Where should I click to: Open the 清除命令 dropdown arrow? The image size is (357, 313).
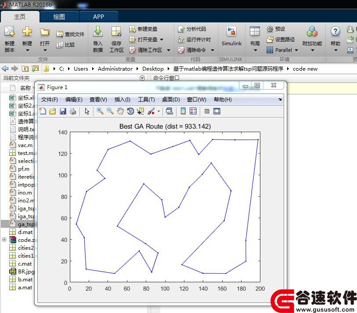(x=213, y=50)
